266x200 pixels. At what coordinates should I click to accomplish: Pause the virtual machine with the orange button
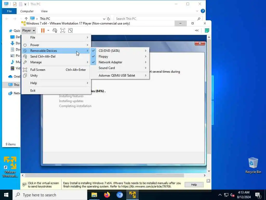[43, 30]
